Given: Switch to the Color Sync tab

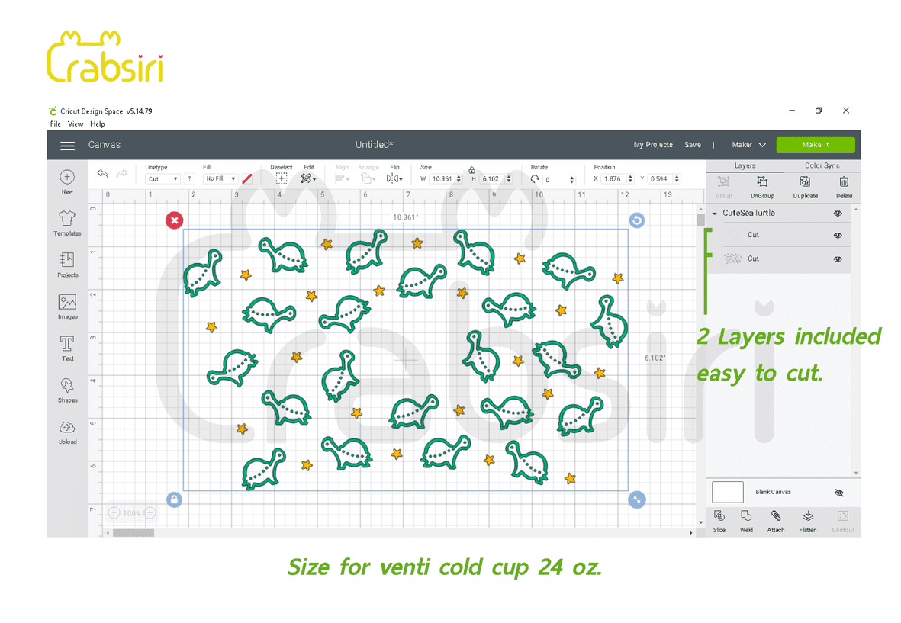Looking at the screenshot, I should click(x=822, y=165).
